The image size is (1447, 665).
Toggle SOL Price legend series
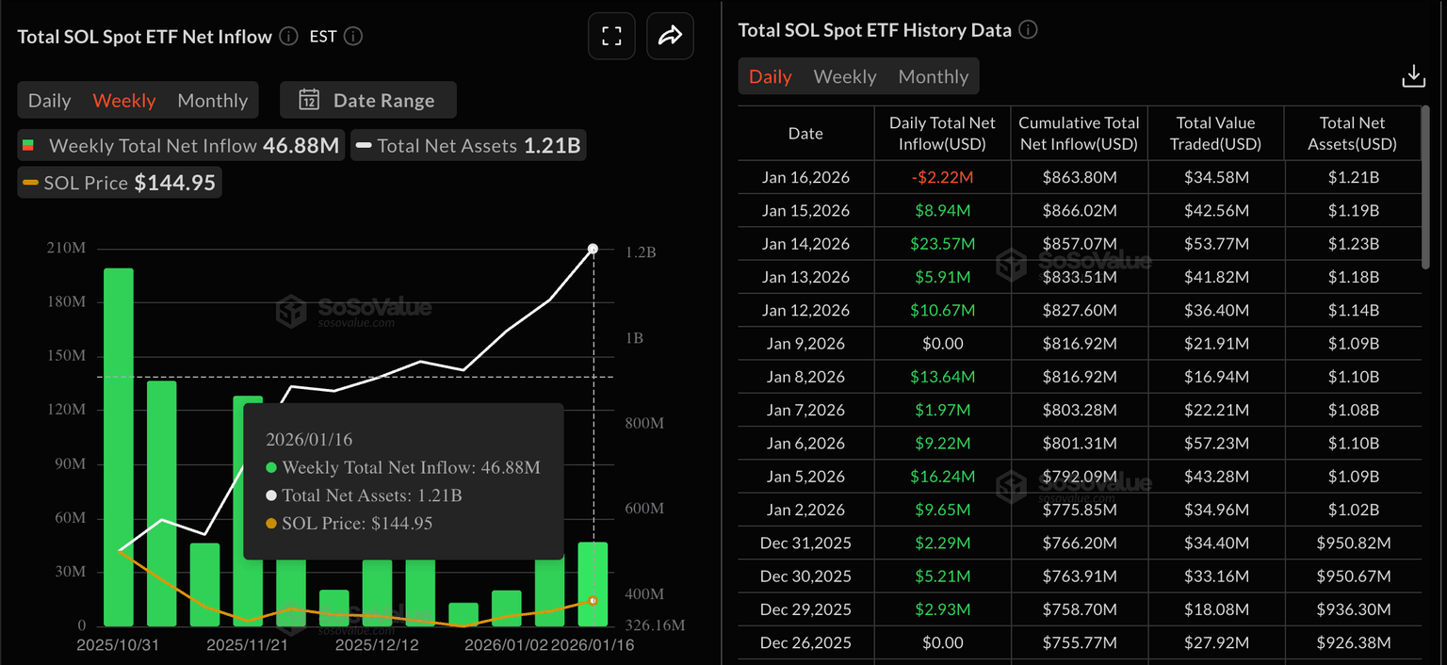[x=119, y=183]
